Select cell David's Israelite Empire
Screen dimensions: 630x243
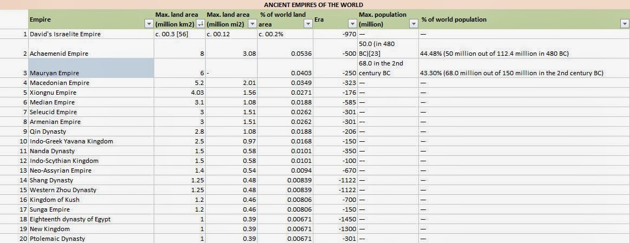click(91, 34)
